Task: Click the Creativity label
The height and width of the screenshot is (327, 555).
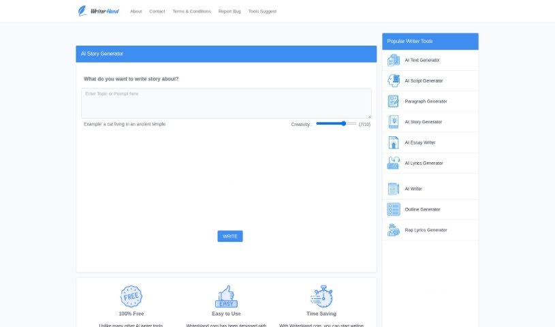Action: click(x=301, y=125)
